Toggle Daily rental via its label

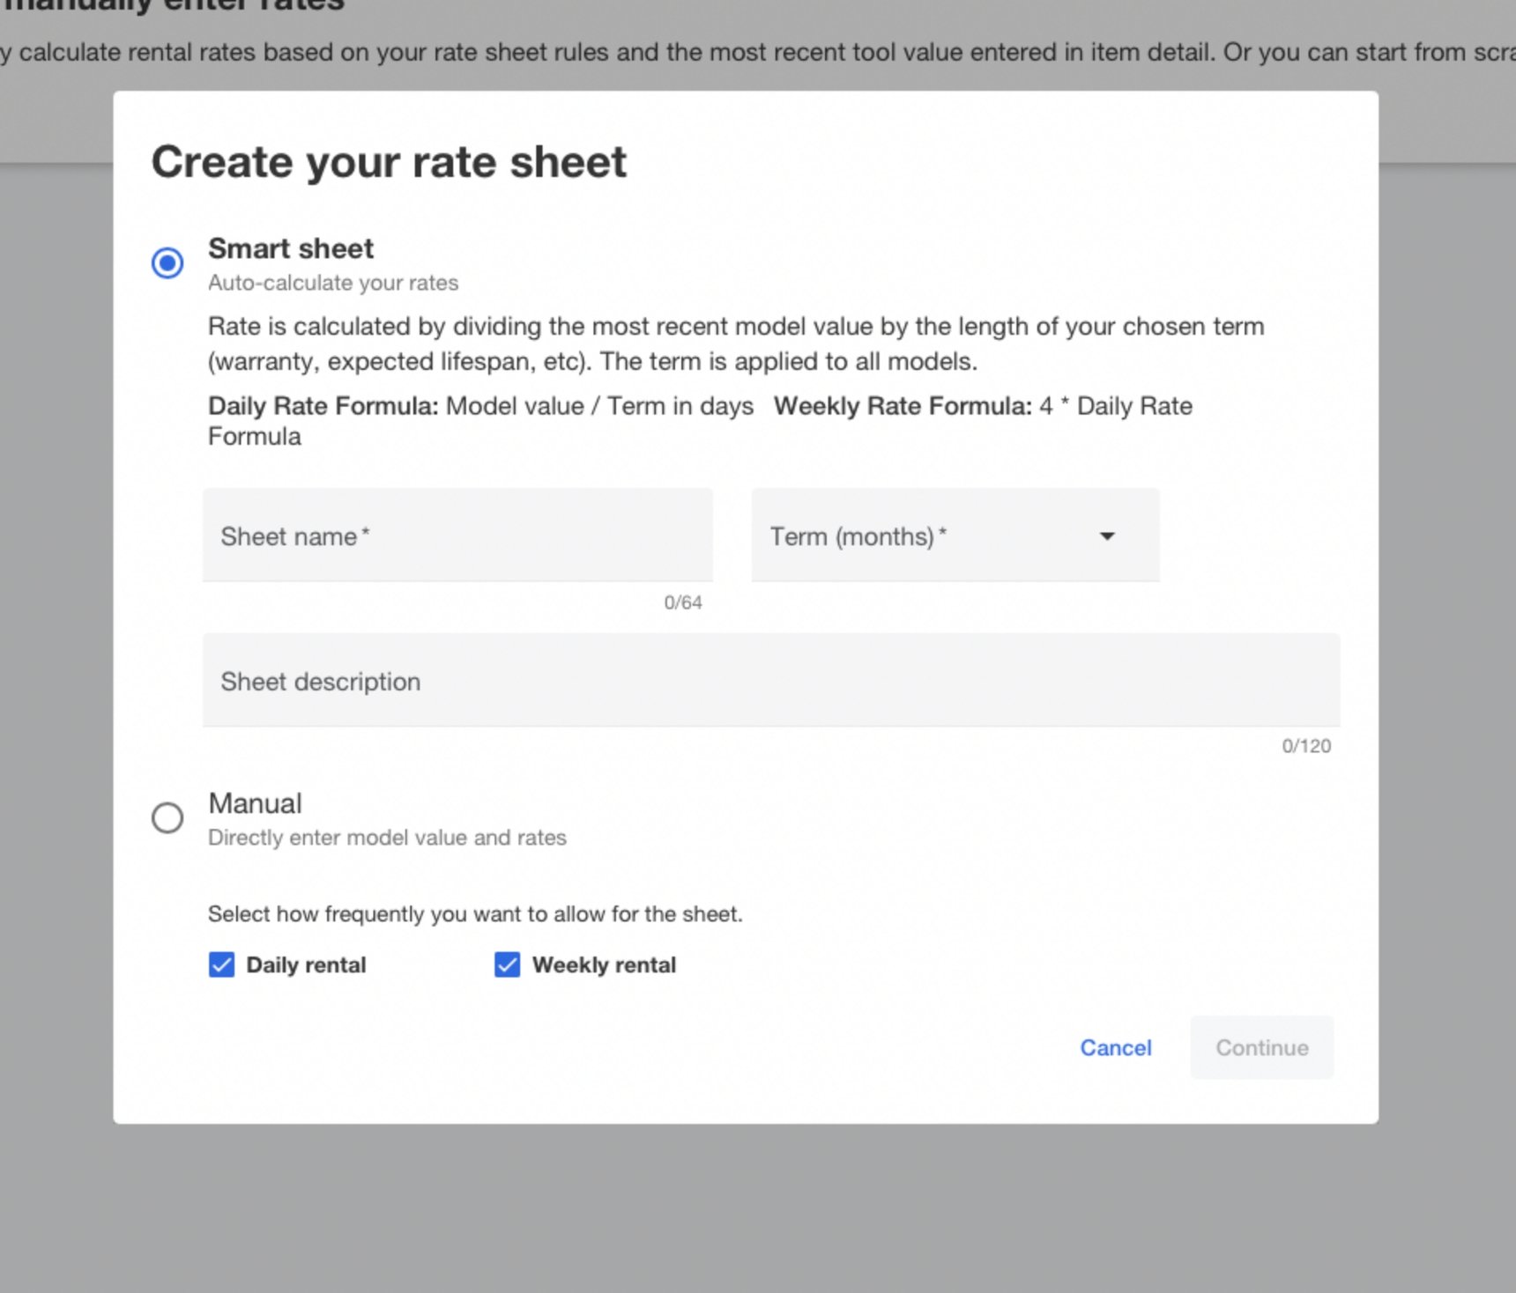pyautogui.click(x=306, y=964)
